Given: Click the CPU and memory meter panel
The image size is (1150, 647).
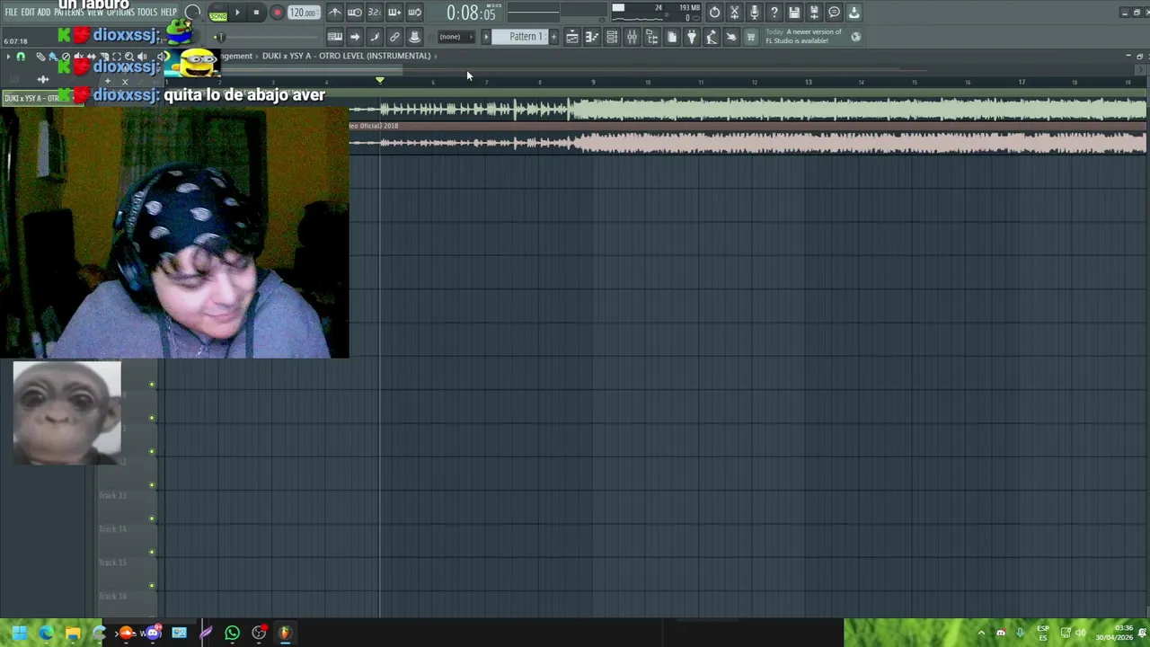Looking at the screenshot, I should pyautogui.click(x=656, y=13).
